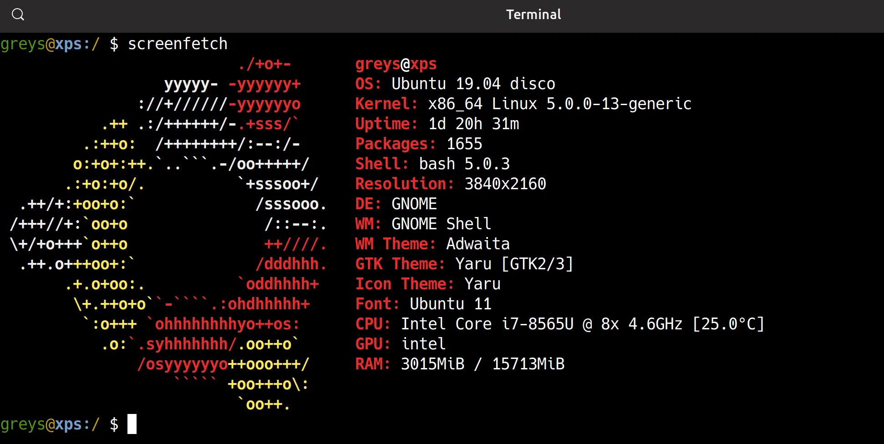This screenshot has height=444, width=884.
Task: Click the shell value 'bash 5.0.3'
Action: [464, 164]
